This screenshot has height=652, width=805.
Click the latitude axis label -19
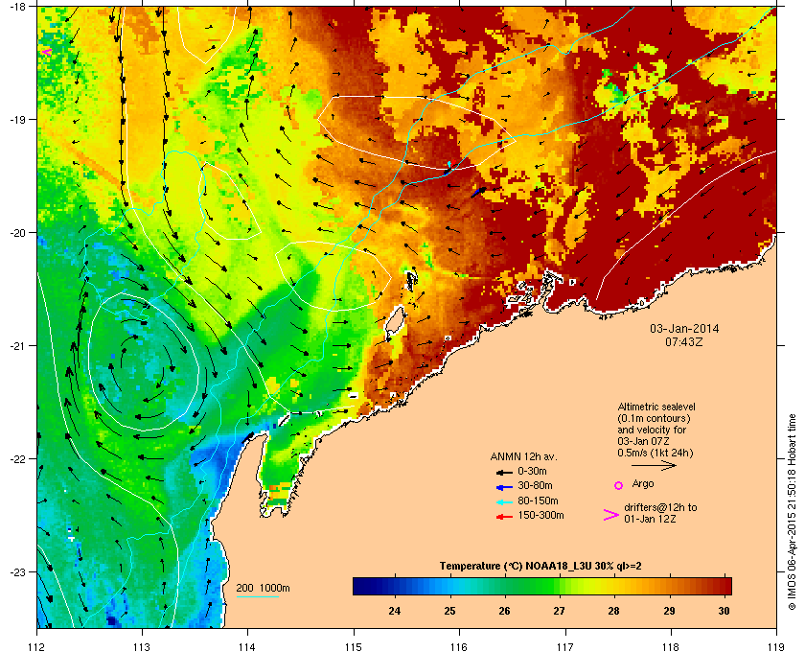click(x=18, y=119)
